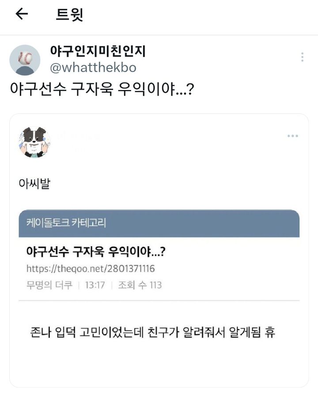Click the 야구인지미친인지 display name

[x=98, y=51]
